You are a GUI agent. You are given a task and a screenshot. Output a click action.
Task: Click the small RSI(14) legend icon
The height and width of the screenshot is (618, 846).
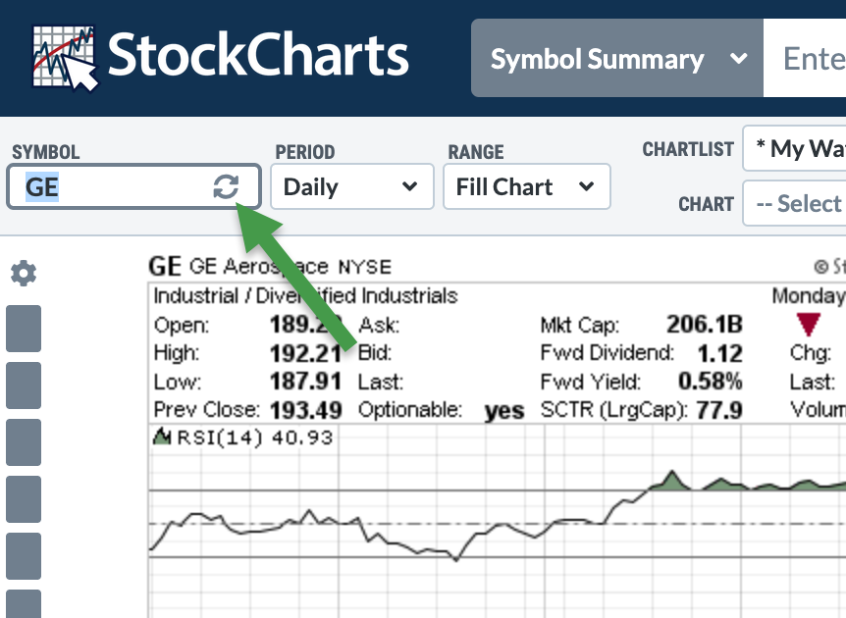(x=163, y=438)
